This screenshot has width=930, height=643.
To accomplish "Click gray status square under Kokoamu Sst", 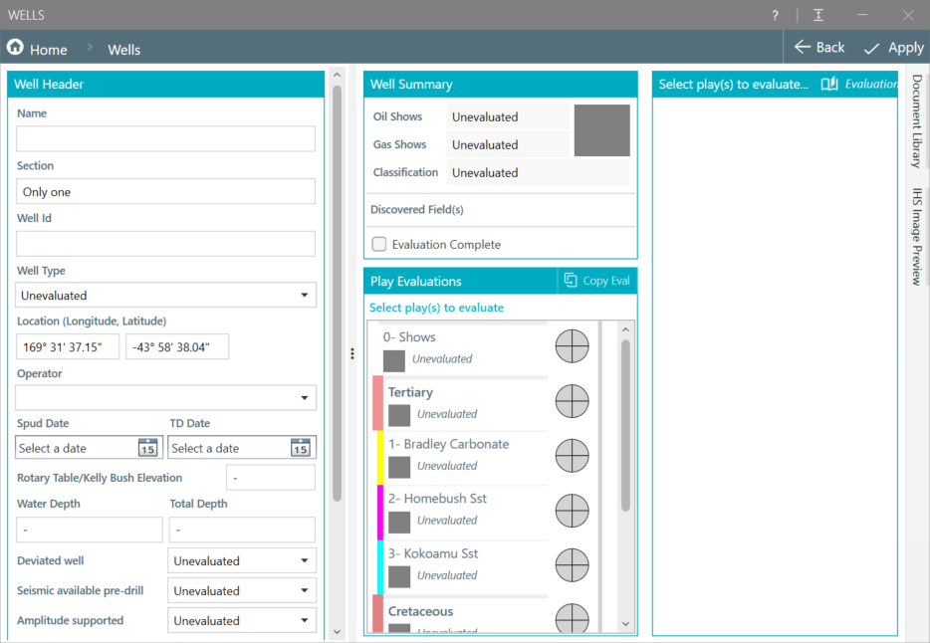I will click(x=399, y=577).
